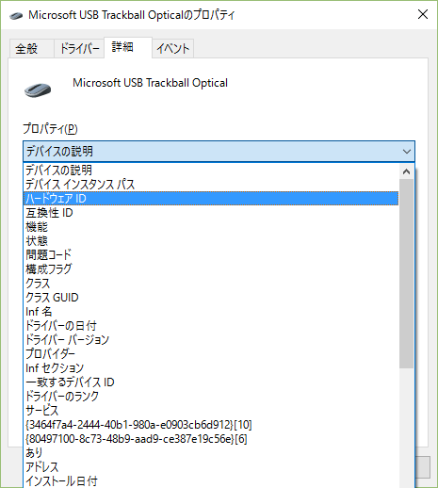The height and width of the screenshot is (488, 438).
Task: Pick 一致するデバイス ID from the list
Action: click(211, 382)
